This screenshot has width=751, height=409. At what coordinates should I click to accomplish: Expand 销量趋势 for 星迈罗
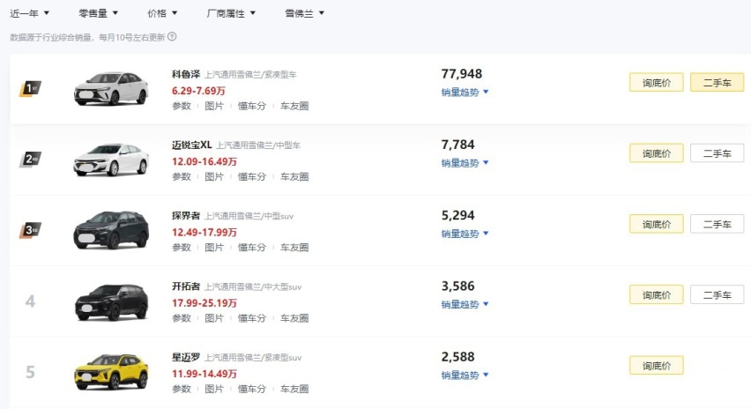tap(465, 375)
